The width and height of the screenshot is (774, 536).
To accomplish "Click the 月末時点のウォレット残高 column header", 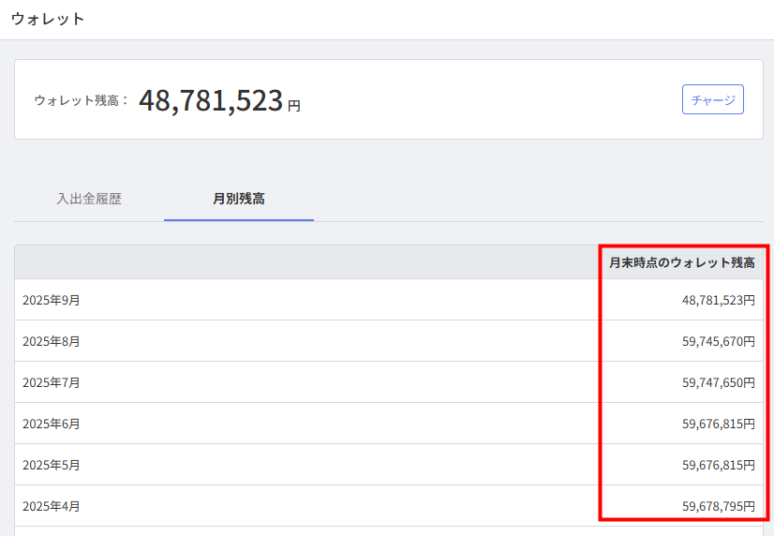I will pos(681,263).
